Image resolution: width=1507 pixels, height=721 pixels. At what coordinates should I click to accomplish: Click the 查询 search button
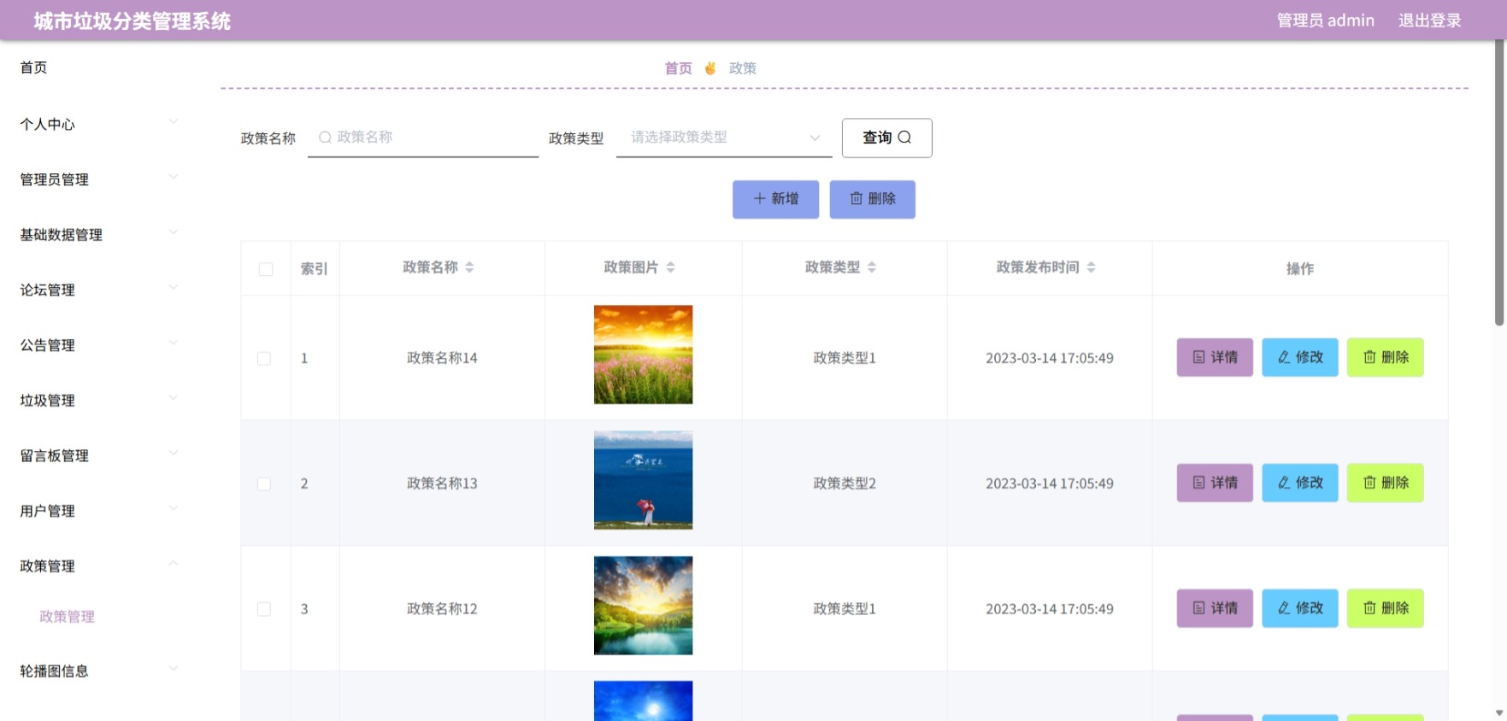tap(886, 138)
